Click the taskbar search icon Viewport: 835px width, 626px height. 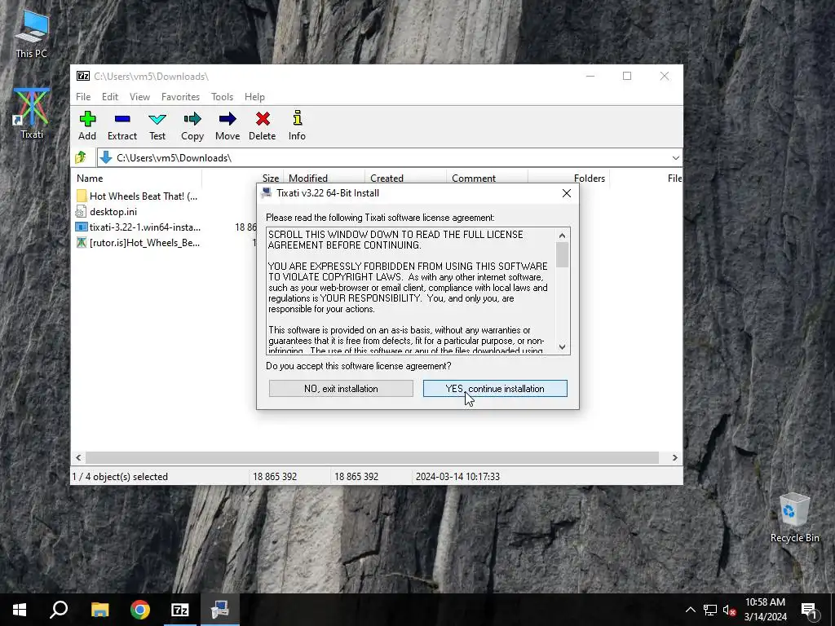point(59,610)
